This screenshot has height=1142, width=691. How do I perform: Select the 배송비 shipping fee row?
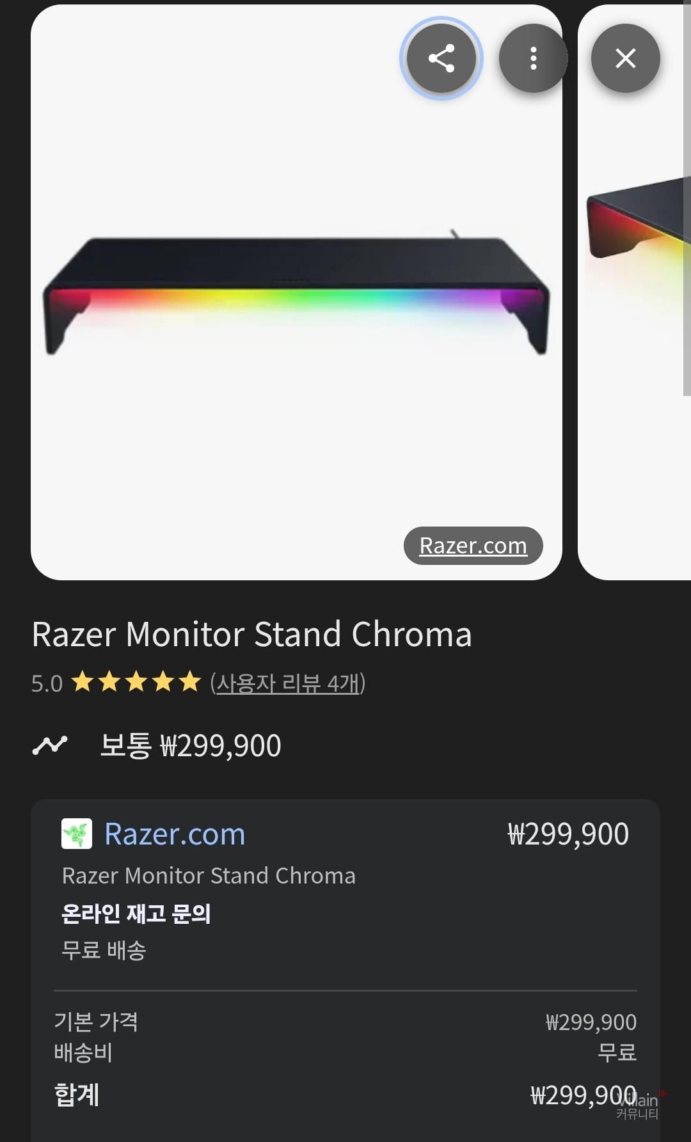tap(345, 1052)
